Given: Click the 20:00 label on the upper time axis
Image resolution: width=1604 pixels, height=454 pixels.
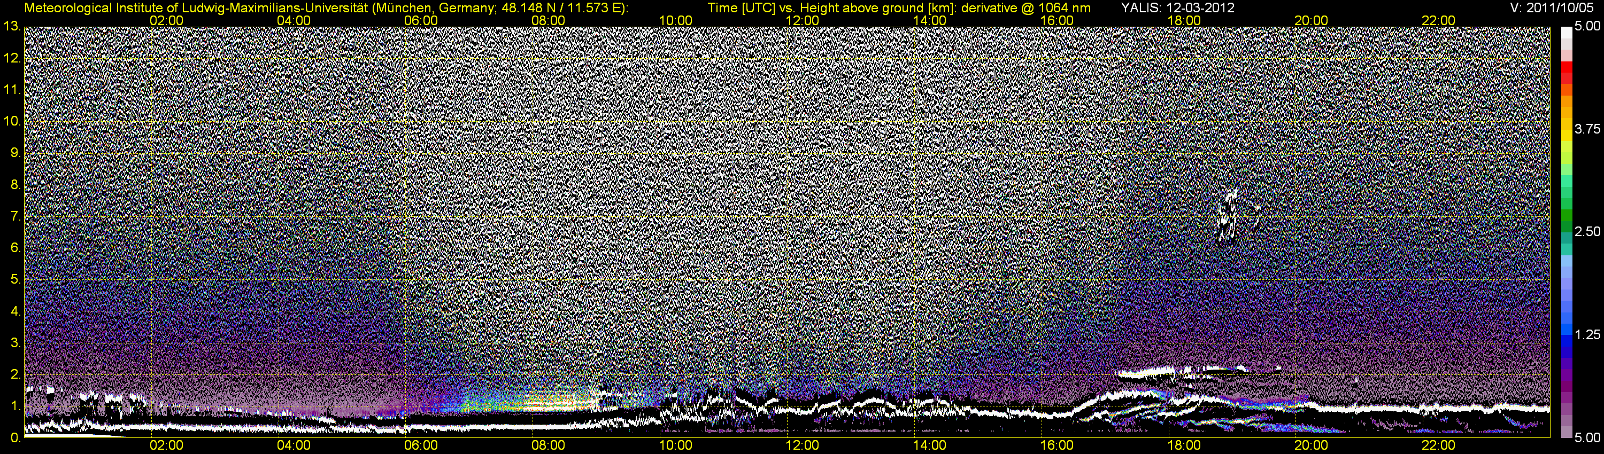Looking at the screenshot, I should pyautogui.click(x=1310, y=20).
